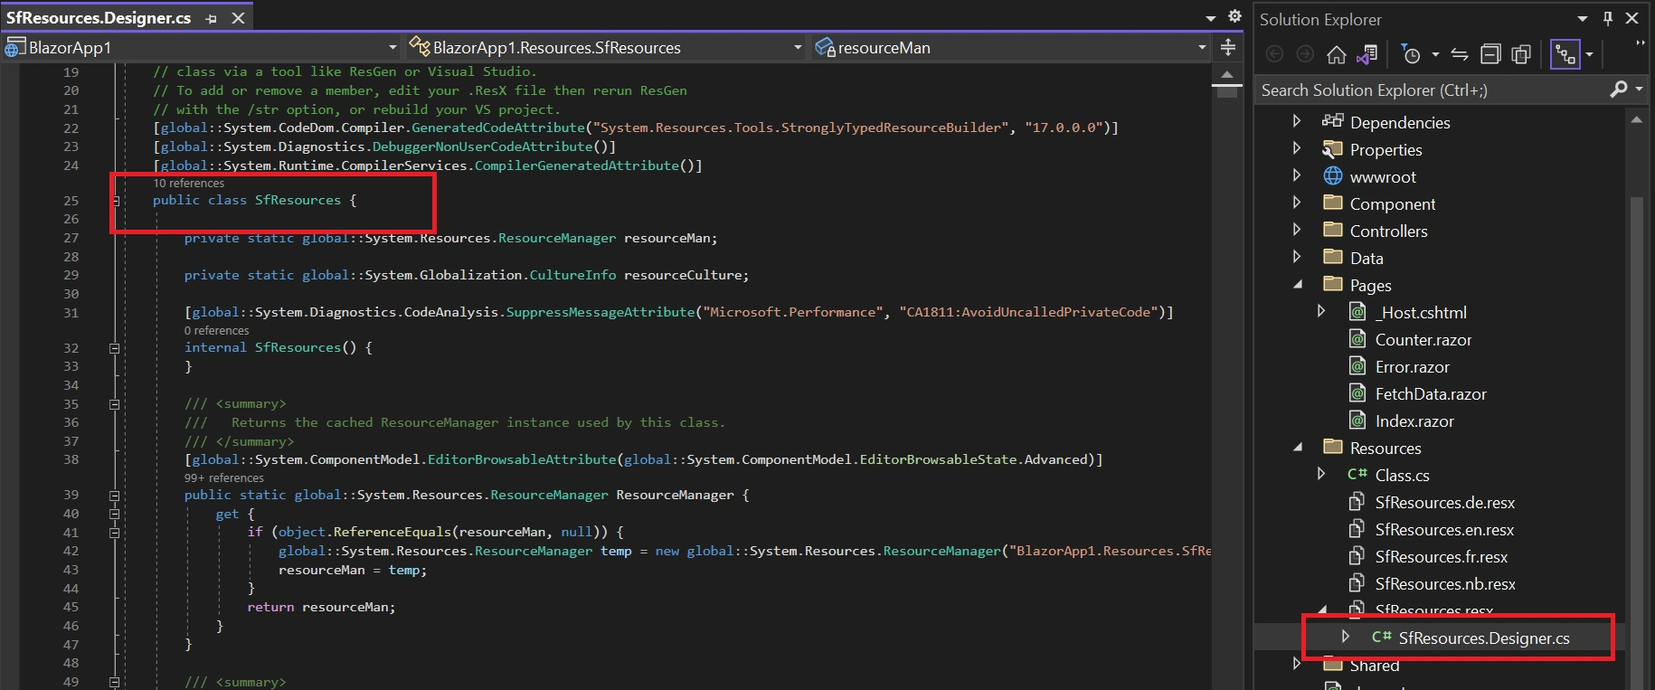Open the '10 references' CodeLens link

(188, 184)
